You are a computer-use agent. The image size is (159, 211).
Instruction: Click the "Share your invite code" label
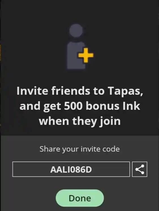click(x=80, y=149)
